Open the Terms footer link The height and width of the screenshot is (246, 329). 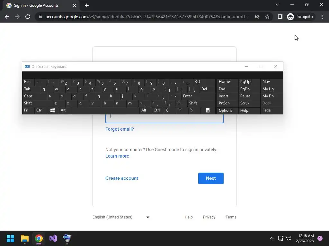tap(231, 217)
